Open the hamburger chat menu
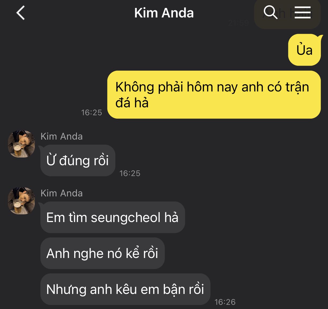Image resolution: width=328 pixels, height=309 pixels. click(x=302, y=12)
